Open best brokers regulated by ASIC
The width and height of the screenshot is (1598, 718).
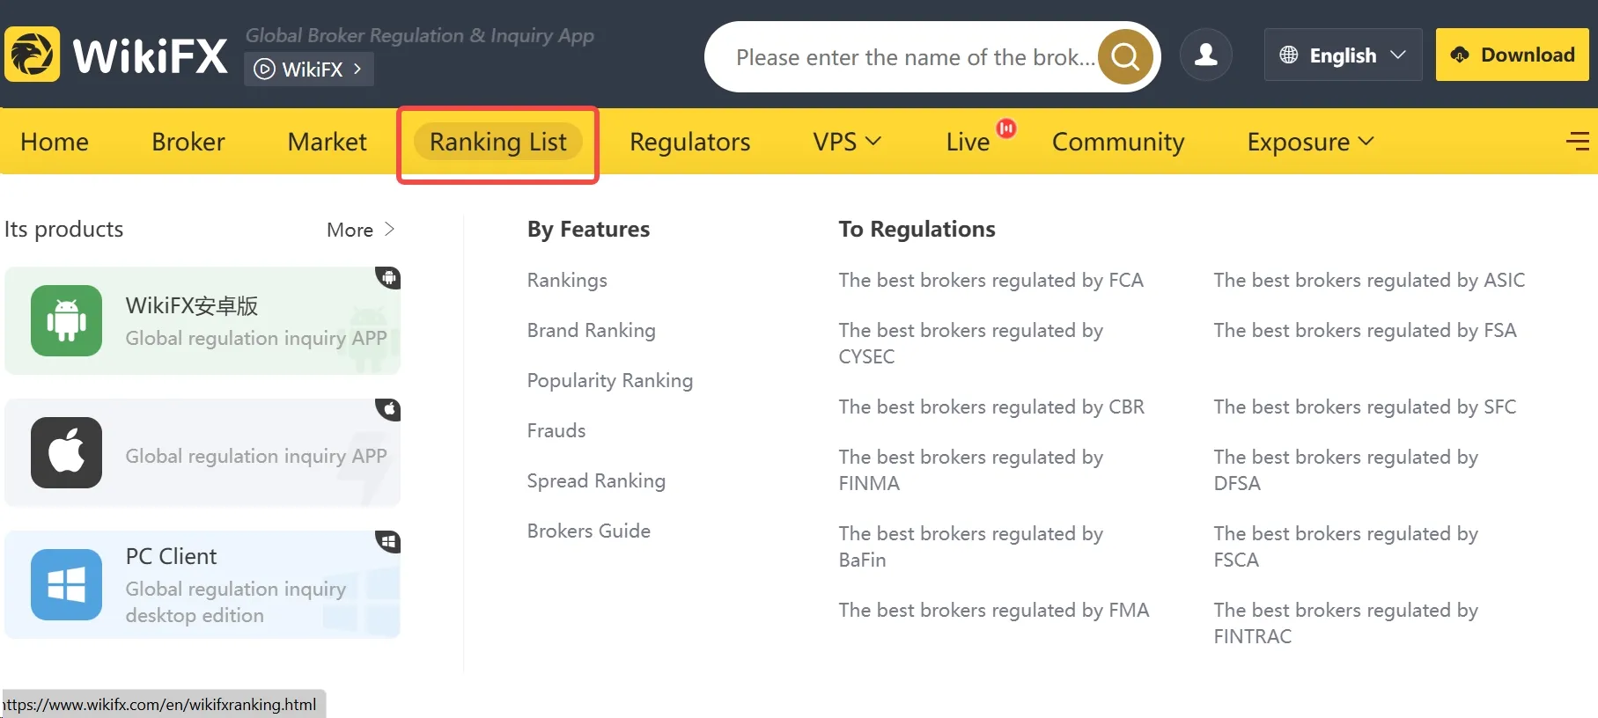pyautogui.click(x=1369, y=280)
